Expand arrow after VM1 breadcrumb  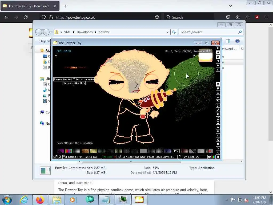(x=74, y=32)
